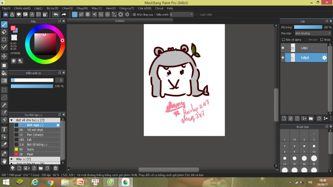Pick the Magic Wand tool
Viewport: 333px width, 187px height.
point(4,105)
